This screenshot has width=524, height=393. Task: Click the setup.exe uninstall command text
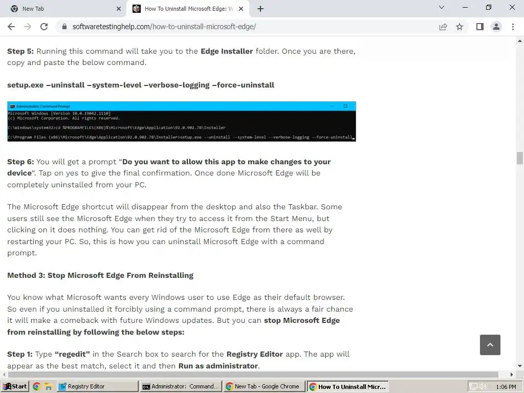pyautogui.click(x=141, y=85)
